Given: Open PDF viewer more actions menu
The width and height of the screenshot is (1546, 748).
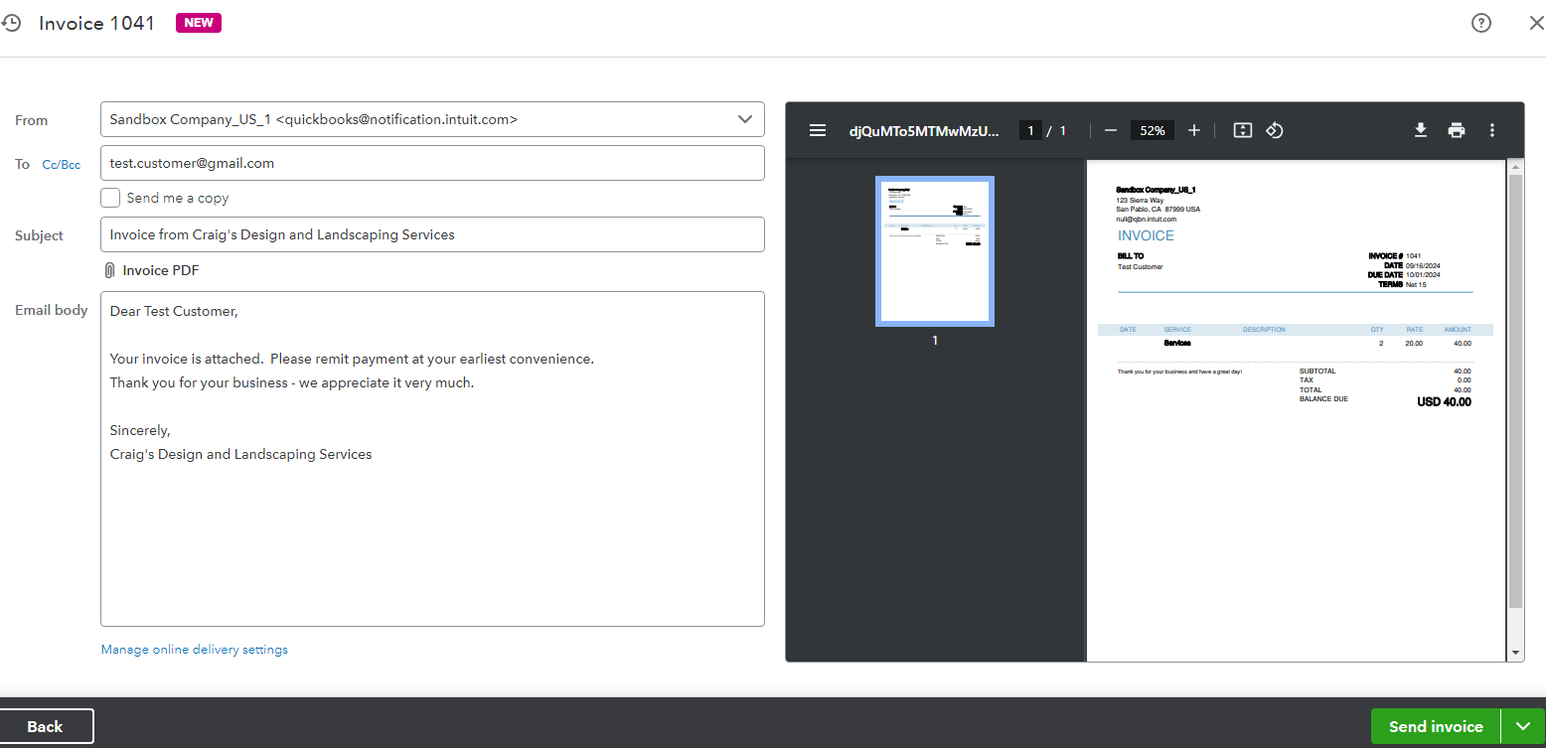Looking at the screenshot, I should click(x=1491, y=130).
